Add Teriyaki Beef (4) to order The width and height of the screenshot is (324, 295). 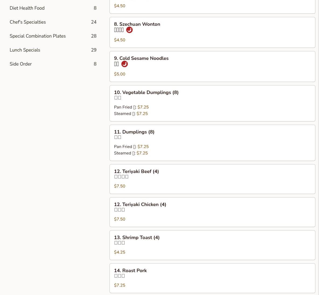[x=136, y=171]
